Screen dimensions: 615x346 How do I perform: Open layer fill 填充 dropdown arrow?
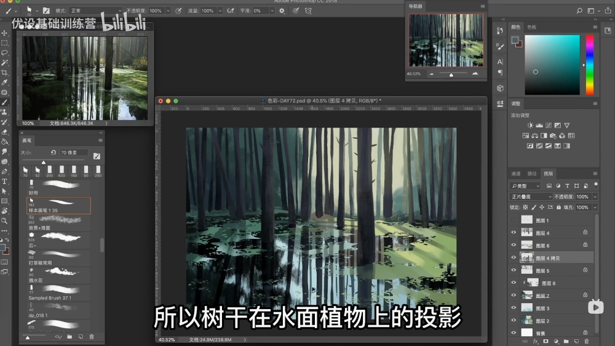point(595,207)
